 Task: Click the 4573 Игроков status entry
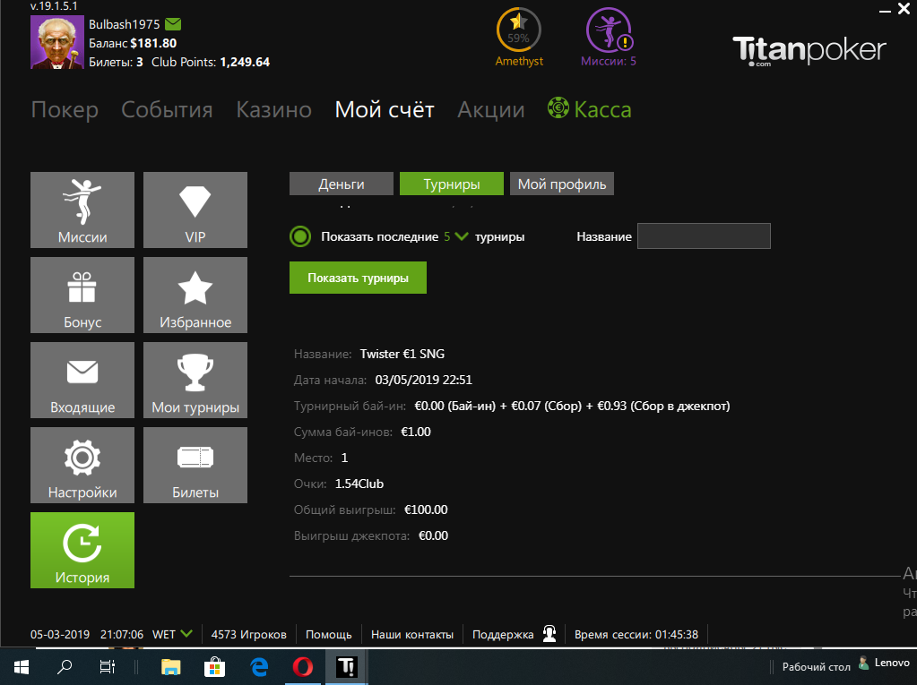pyautogui.click(x=249, y=634)
